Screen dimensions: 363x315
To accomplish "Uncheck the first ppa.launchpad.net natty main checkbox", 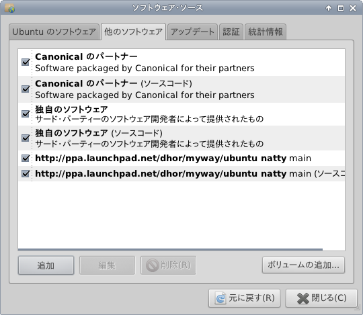I will tap(26, 159).
